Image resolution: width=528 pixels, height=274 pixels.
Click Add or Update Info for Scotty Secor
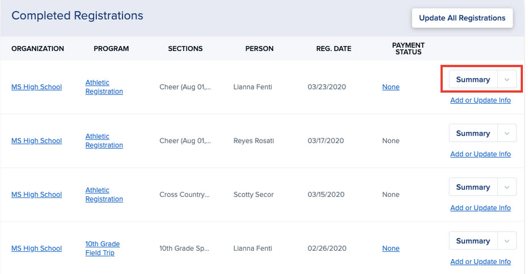tap(480, 208)
